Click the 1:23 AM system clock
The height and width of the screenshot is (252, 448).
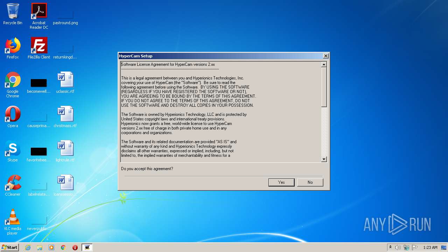click(430, 247)
